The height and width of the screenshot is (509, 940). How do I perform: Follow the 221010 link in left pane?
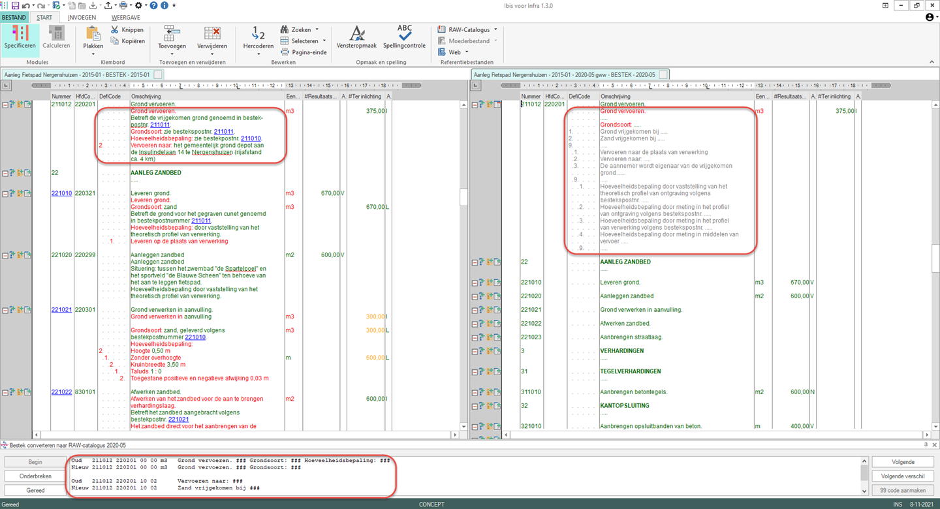61,194
